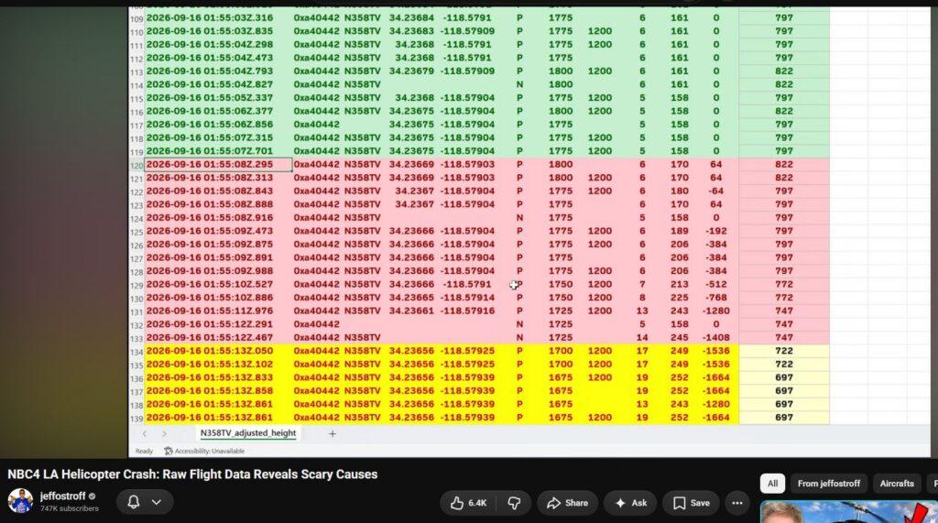Select the All filter chip

click(772, 484)
